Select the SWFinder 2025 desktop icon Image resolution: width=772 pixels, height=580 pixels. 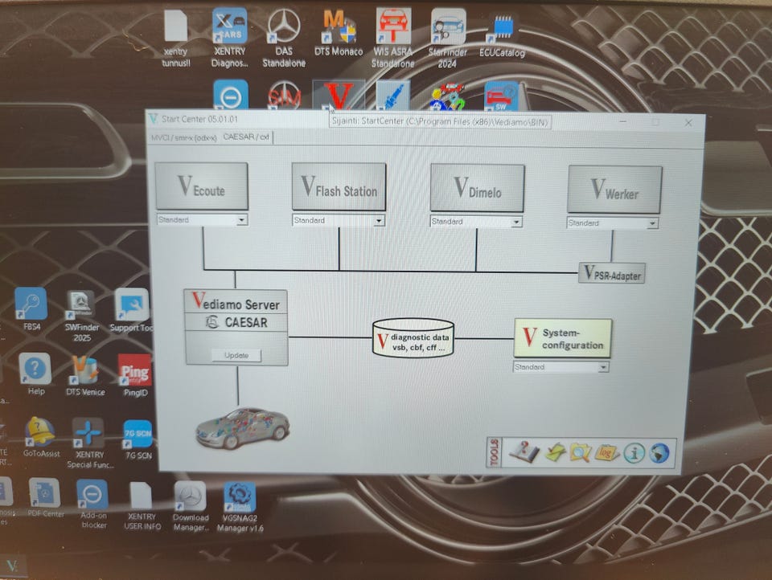(82, 315)
